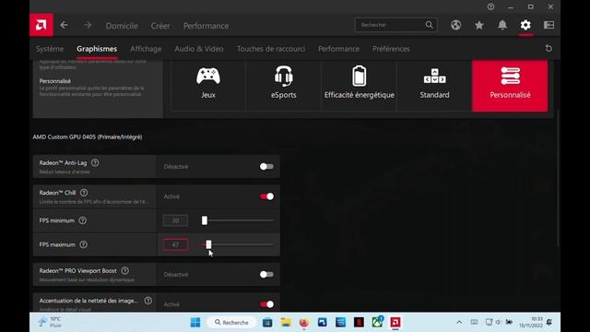The height and width of the screenshot is (332, 590).
Task: Select the Jeux graphics profile
Action: pyautogui.click(x=208, y=86)
